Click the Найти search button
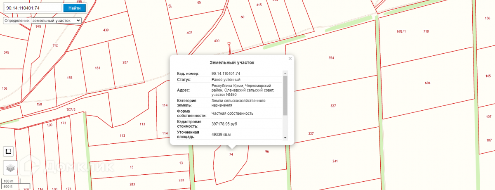This screenshot has width=495, height=190. (x=74, y=8)
